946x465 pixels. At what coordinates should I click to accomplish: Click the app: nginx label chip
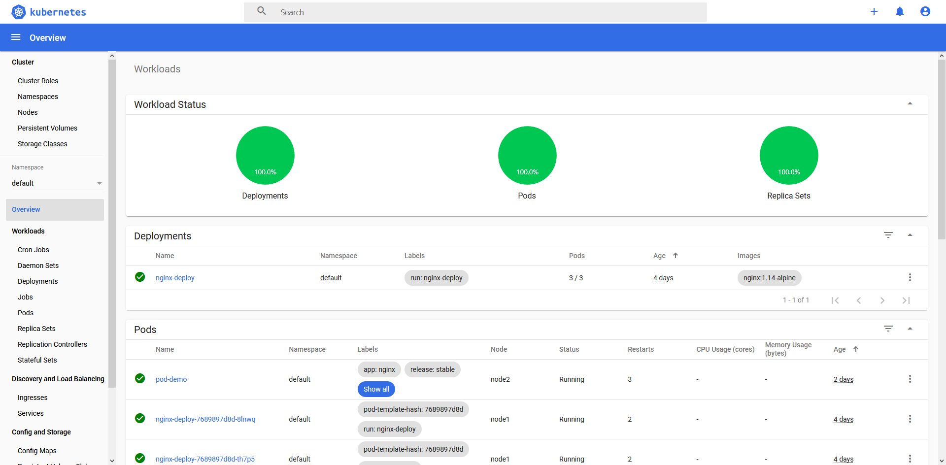[x=379, y=369]
